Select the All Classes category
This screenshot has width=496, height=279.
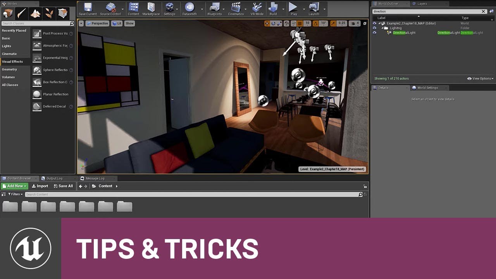pyautogui.click(x=15, y=85)
